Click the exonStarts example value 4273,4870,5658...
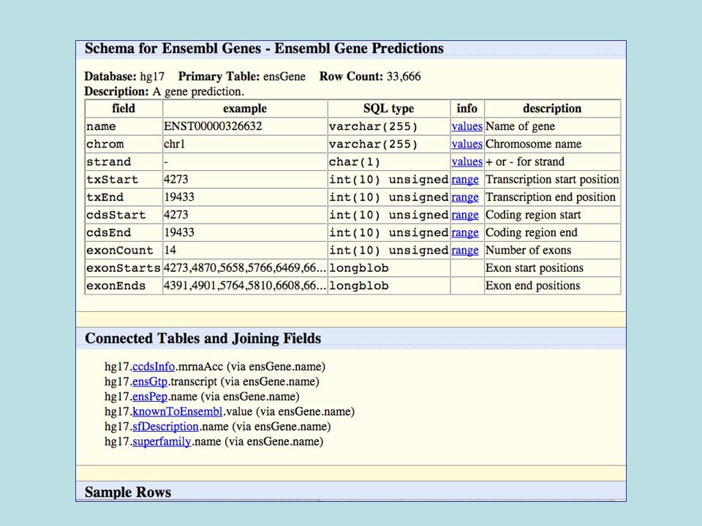The width and height of the screenshot is (702, 526). (x=245, y=268)
